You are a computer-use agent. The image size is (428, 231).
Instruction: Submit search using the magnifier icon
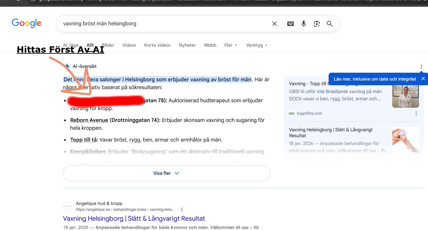click(330, 24)
